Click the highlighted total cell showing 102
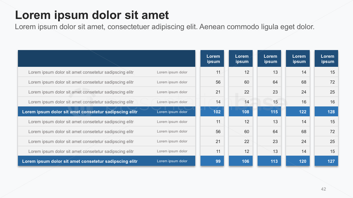The image size is (353, 198). pyautogui.click(x=212, y=112)
